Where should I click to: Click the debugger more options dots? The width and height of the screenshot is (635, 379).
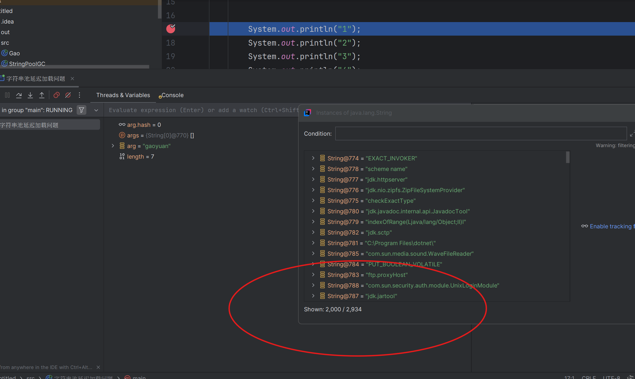pyautogui.click(x=79, y=95)
